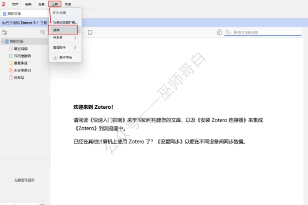Open the new note dropdown arrow

click(x=94, y=33)
